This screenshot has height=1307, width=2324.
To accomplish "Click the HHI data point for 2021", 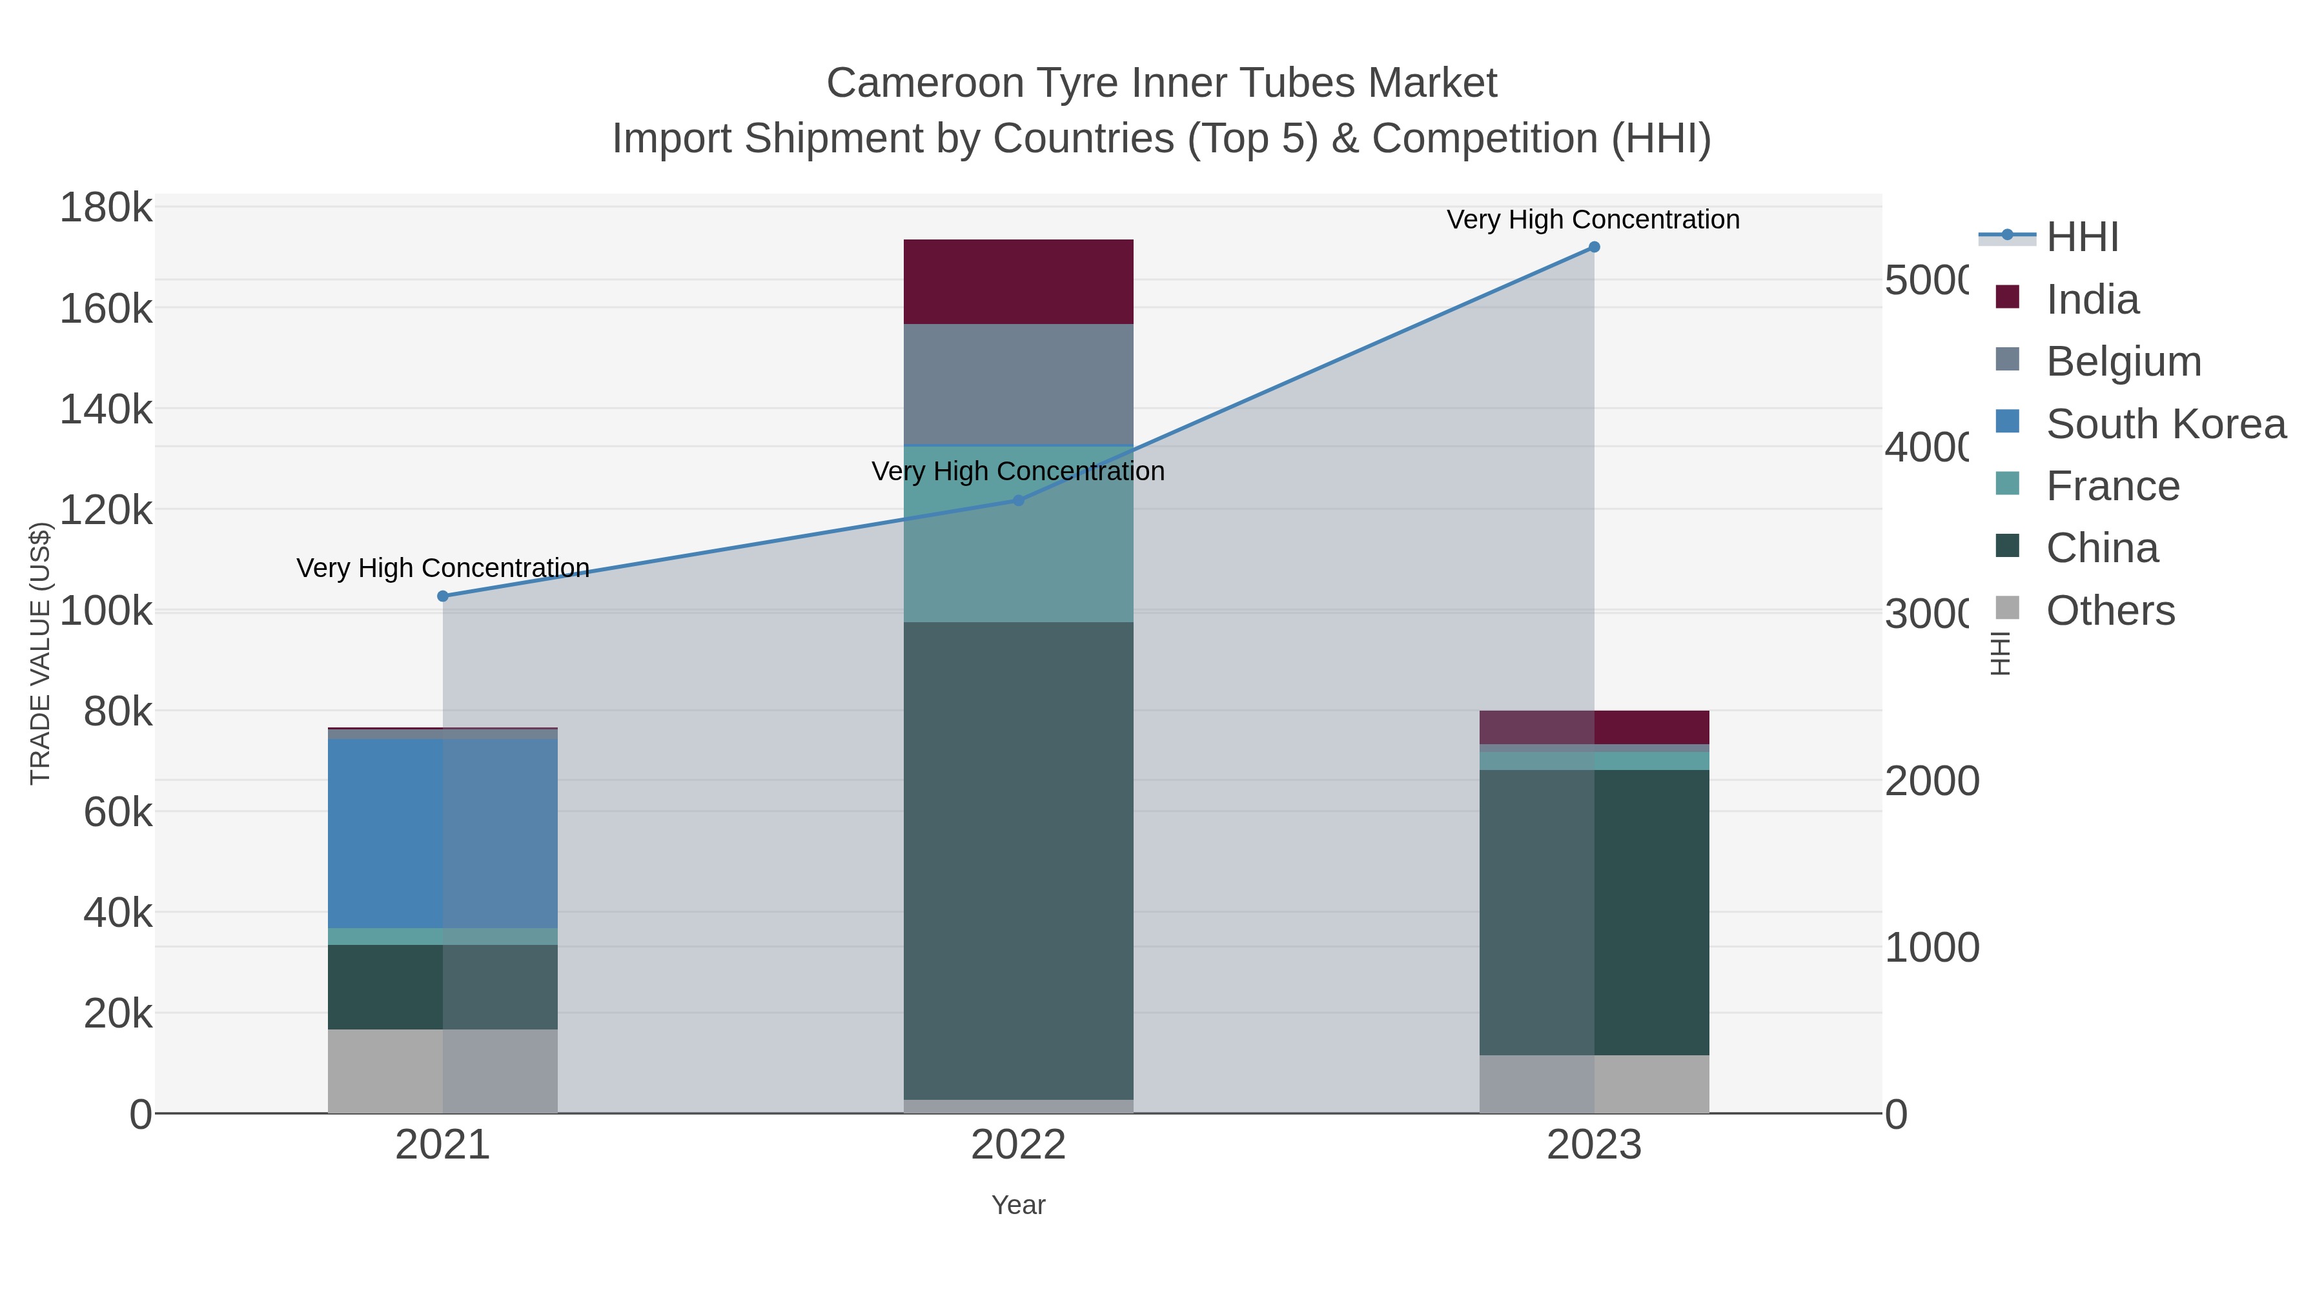I will (x=443, y=596).
